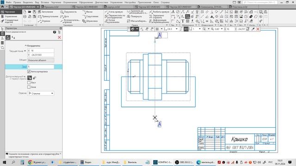
Task: Select the Стандартные изделия toolset button
Action: [11, 21]
